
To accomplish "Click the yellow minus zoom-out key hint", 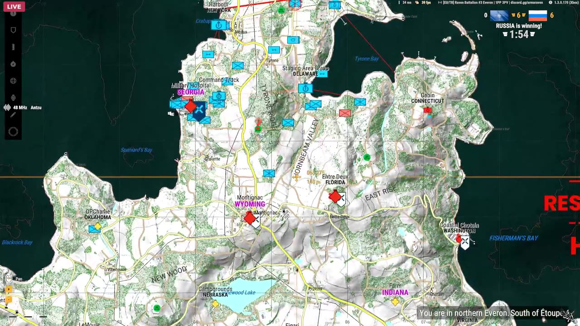I will (9, 299).
